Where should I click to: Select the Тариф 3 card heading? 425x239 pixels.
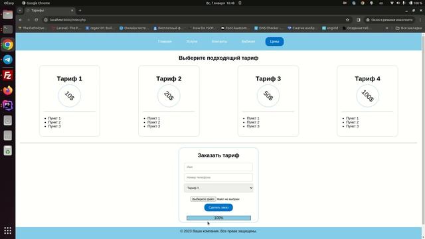click(x=268, y=78)
